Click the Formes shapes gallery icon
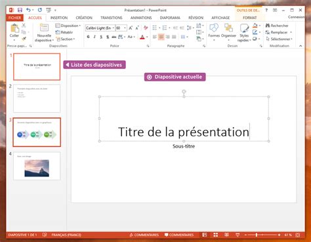311x242 pixels. click(x=214, y=28)
